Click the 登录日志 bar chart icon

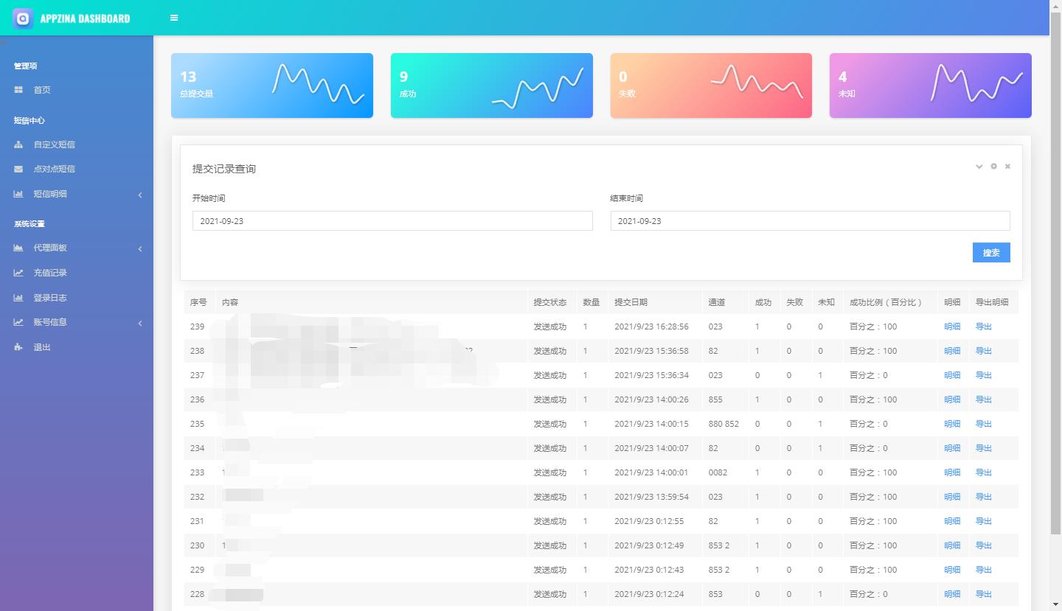pos(18,298)
